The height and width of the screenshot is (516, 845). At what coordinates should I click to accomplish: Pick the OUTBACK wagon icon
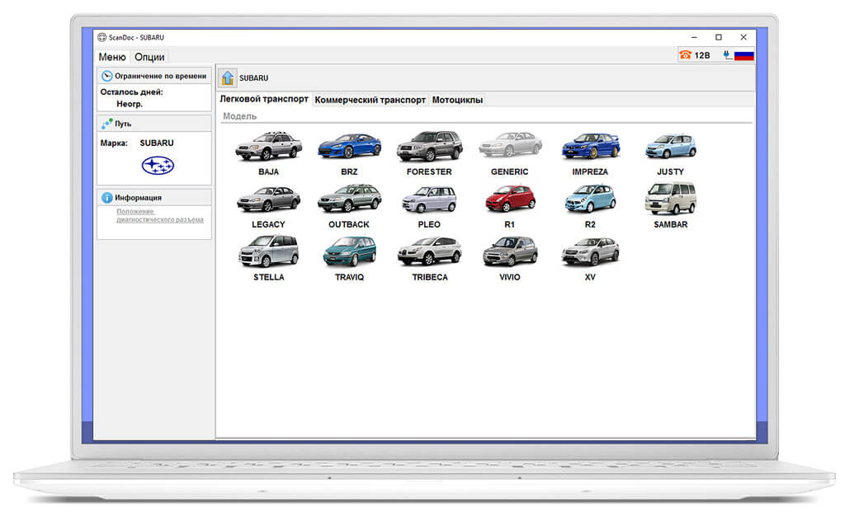pyautogui.click(x=349, y=199)
